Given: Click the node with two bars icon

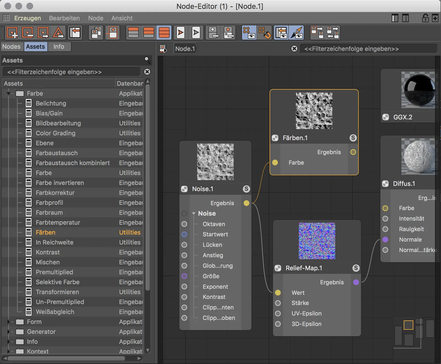Looking at the screenshot, I should [229, 33].
